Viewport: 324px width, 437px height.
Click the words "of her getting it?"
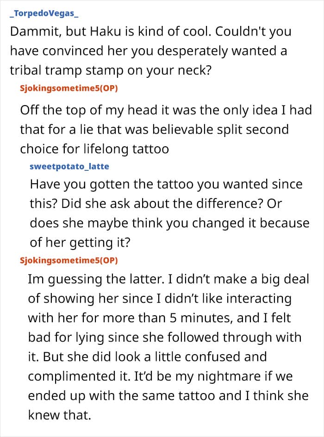coord(84,242)
